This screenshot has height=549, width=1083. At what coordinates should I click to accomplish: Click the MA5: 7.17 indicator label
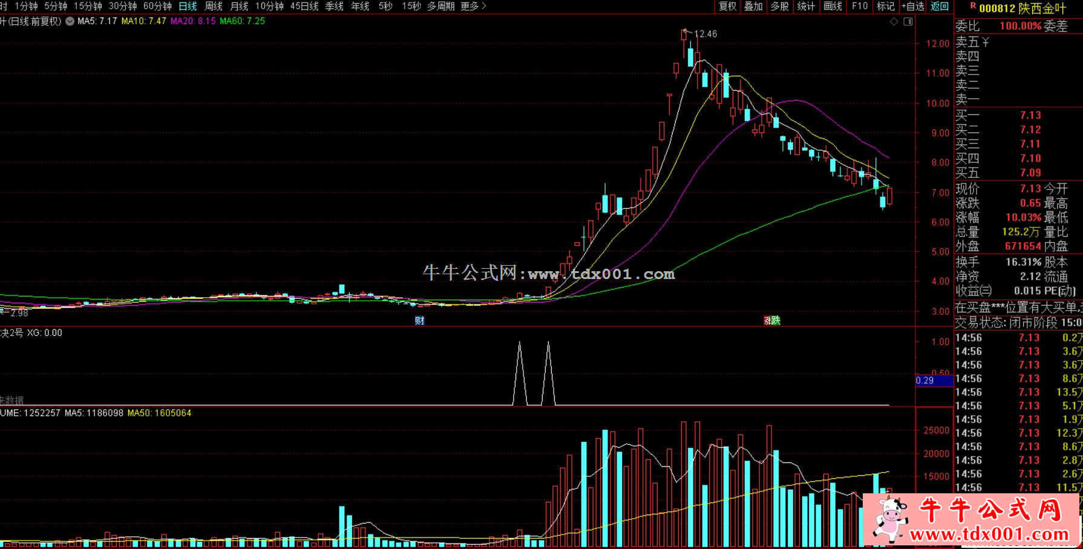97,21
